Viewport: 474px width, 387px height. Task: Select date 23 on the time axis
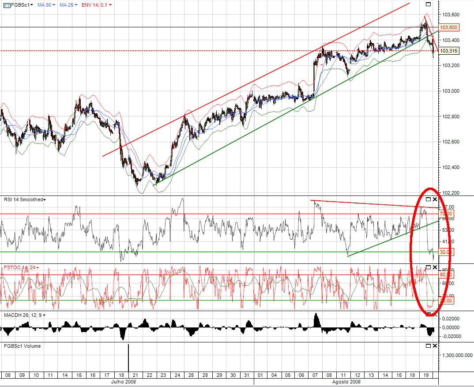coord(163,375)
